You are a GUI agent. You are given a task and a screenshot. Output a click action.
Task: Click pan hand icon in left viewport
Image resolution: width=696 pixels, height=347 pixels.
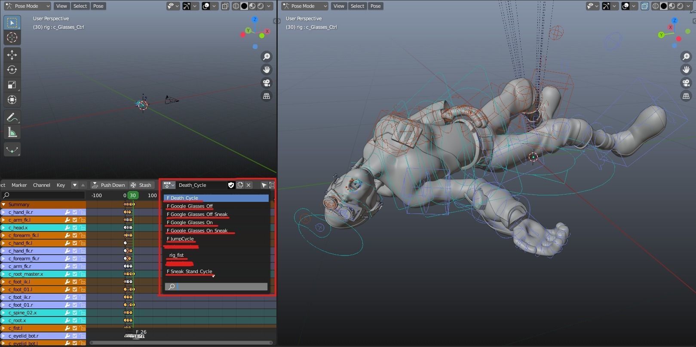click(x=267, y=70)
